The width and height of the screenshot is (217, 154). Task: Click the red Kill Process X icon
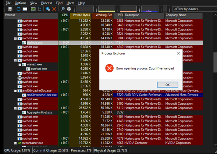tap(54, 9)
